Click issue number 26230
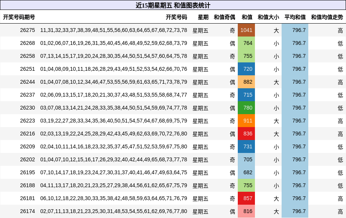Screen dimensions: 346x218 coord(27,108)
